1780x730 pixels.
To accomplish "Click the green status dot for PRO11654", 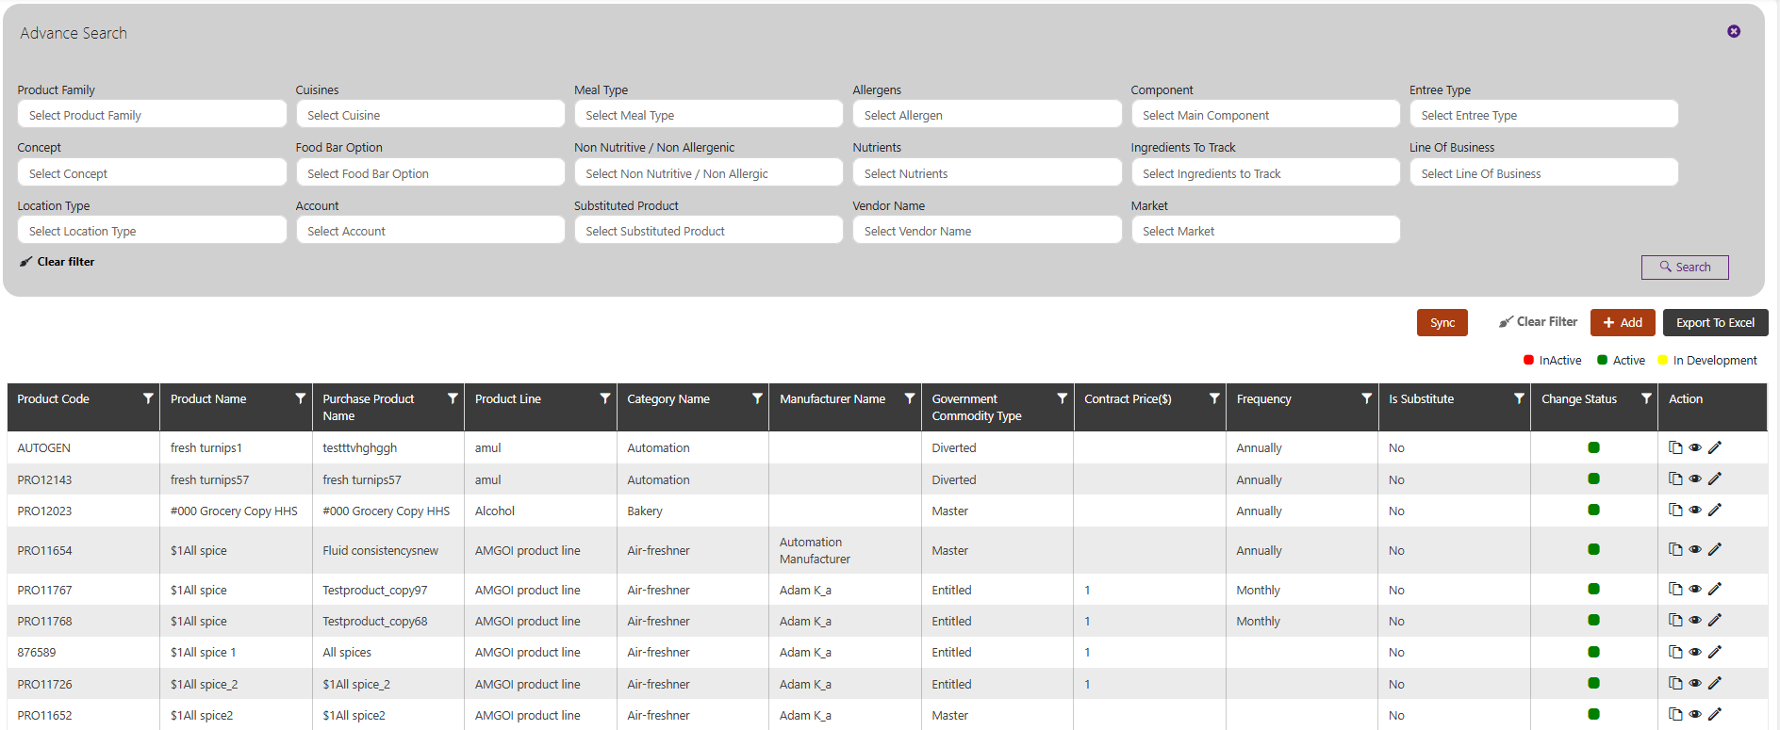I will tap(1593, 549).
